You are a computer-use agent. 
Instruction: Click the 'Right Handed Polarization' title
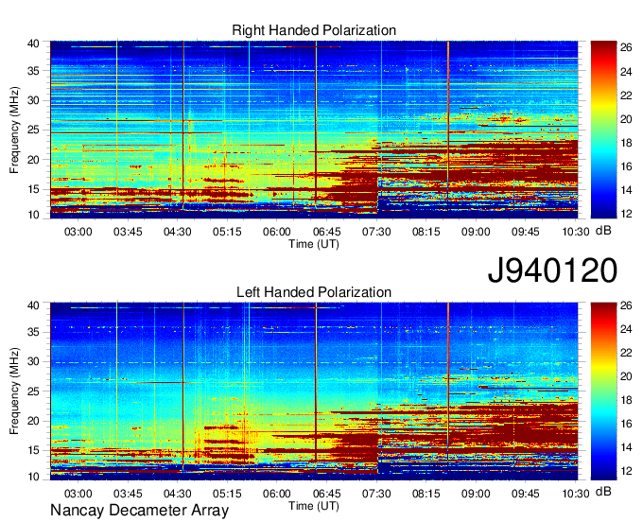coord(314,30)
